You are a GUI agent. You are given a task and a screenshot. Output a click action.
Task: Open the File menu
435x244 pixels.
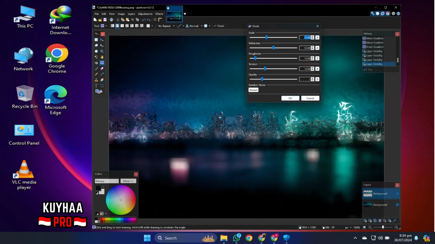(x=97, y=14)
